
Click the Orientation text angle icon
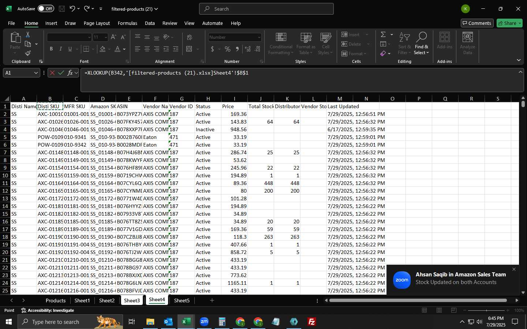tap(167, 37)
